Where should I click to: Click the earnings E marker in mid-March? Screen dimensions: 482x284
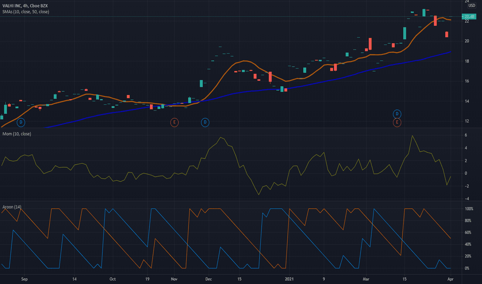click(x=397, y=122)
